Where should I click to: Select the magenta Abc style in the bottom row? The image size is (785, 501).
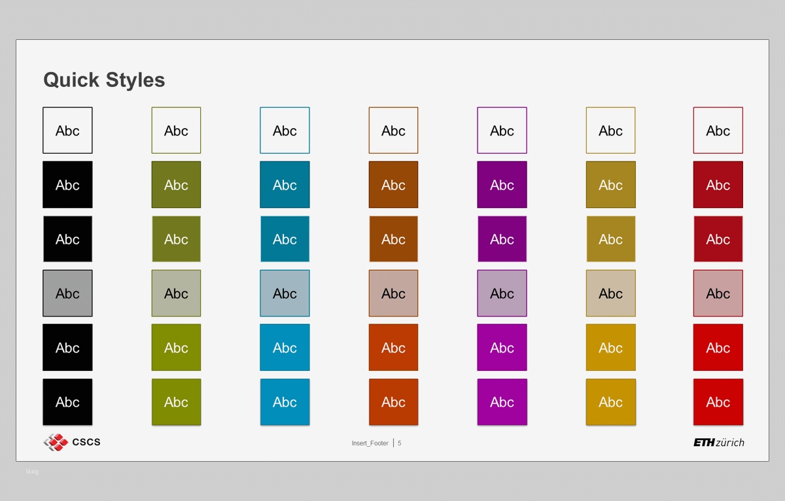[x=502, y=402]
